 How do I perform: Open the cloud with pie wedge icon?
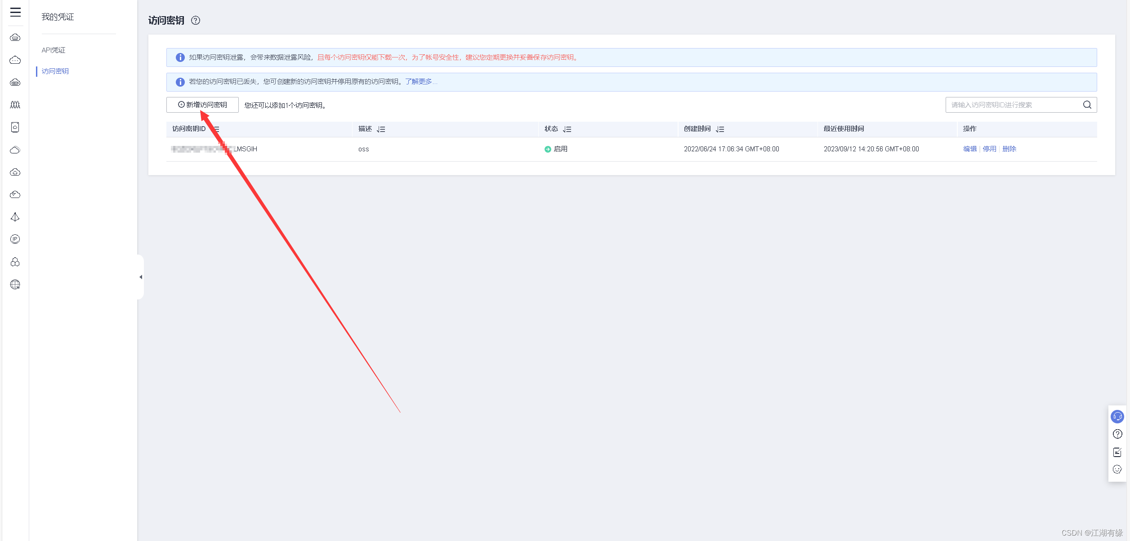[15, 194]
